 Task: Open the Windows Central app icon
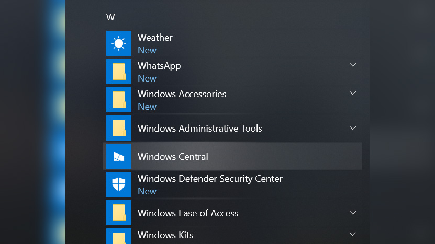point(119,156)
